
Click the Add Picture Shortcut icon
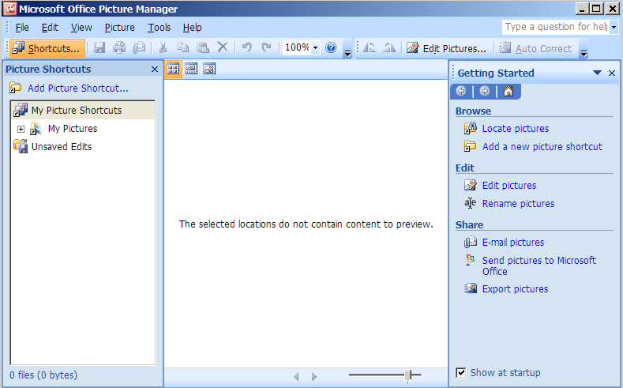pos(16,88)
